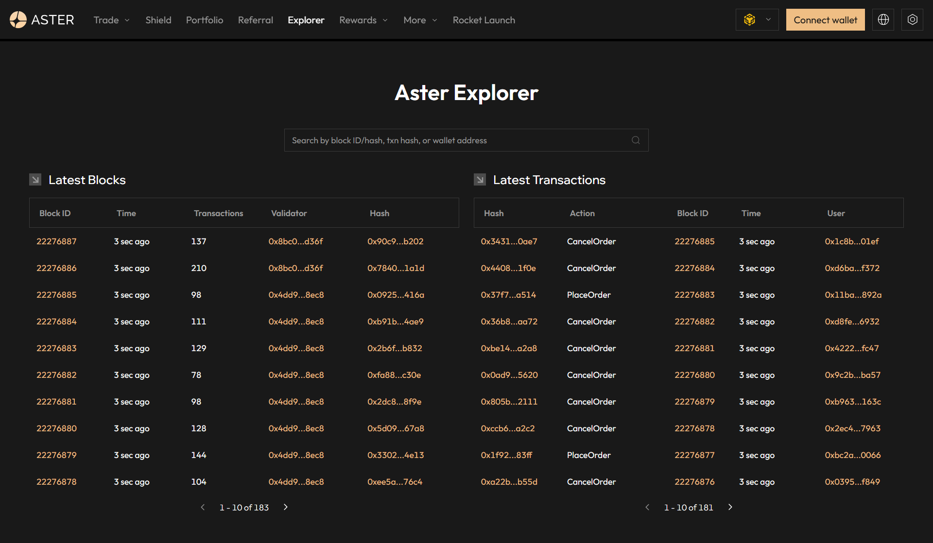Click the previous-page arrow under Latest Transactions
933x543 pixels.
(x=647, y=507)
